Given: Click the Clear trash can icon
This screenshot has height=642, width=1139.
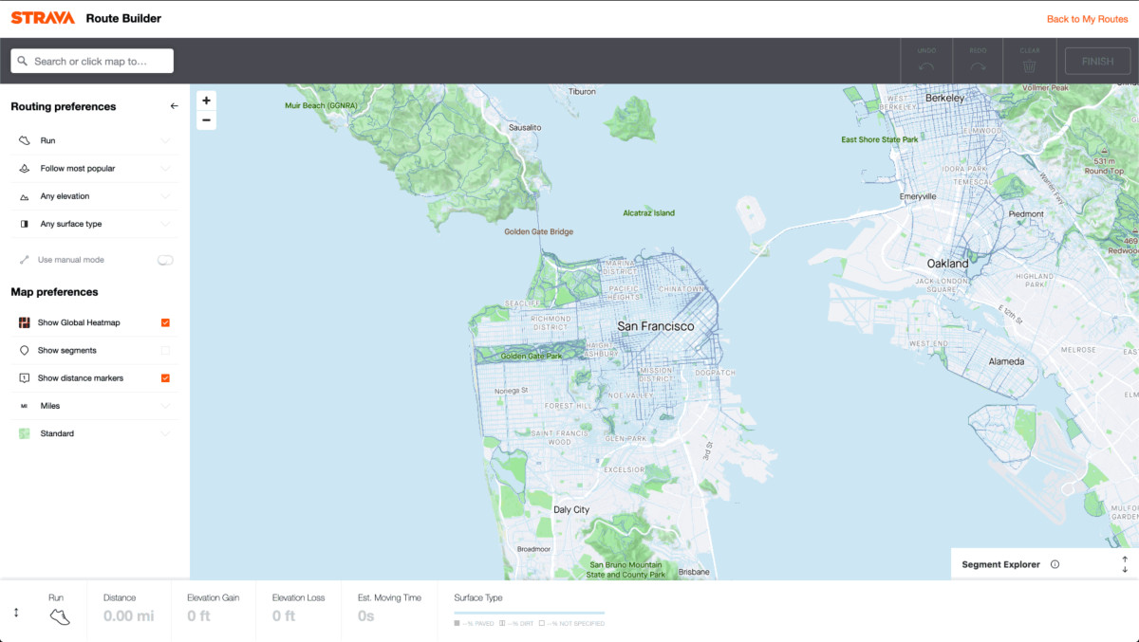Looking at the screenshot, I should tap(1029, 66).
